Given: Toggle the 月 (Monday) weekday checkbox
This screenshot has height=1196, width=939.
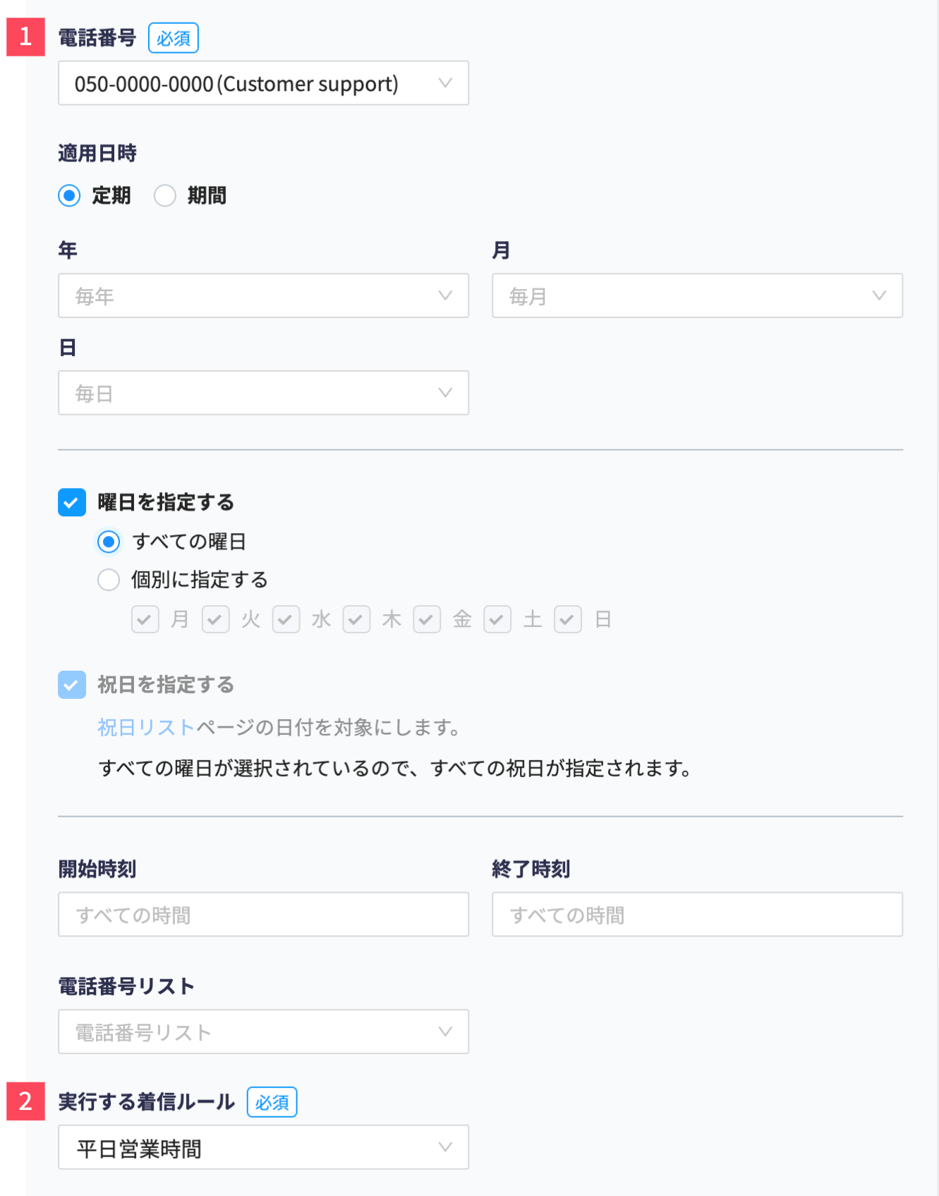Looking at the screenshot, I should tap(145, 619).
